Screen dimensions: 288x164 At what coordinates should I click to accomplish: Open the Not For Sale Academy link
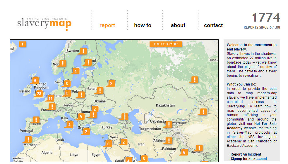tap(252, 126)
